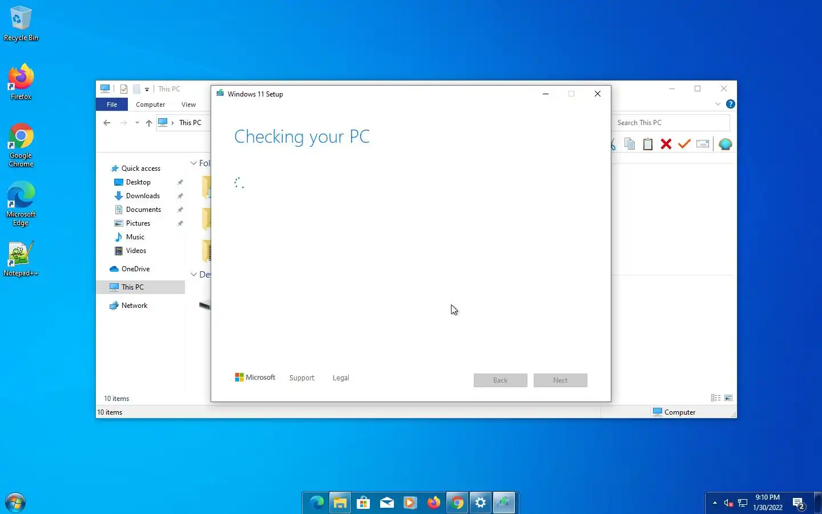Open Settings gear from the taskbar
This screenshot has height=514, width=822.
click(481, 503)
